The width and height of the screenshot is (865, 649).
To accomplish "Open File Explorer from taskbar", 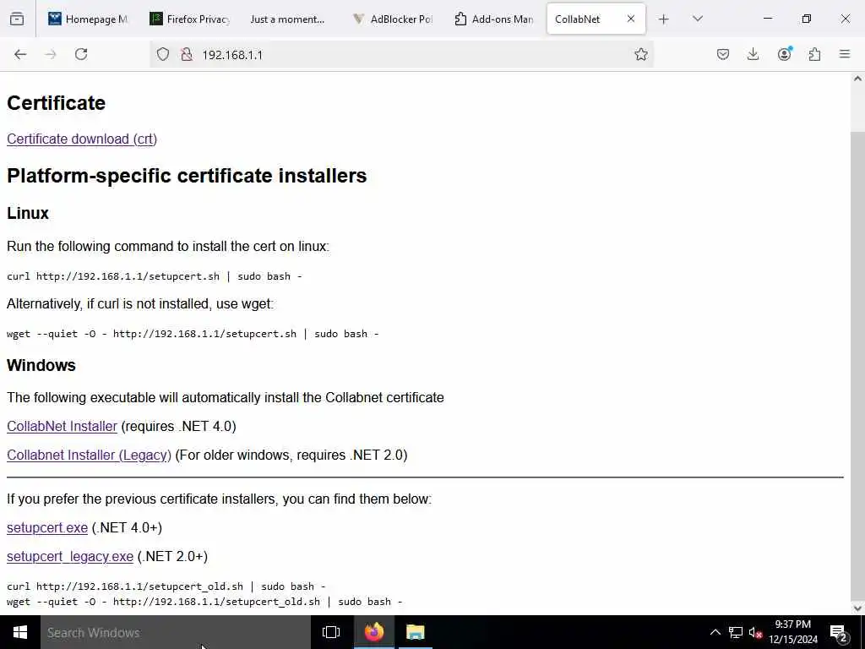I will tap(415, 632).
